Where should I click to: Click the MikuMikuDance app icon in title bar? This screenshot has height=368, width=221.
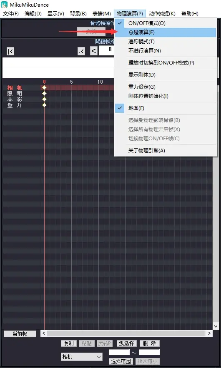tap(4, 5)
